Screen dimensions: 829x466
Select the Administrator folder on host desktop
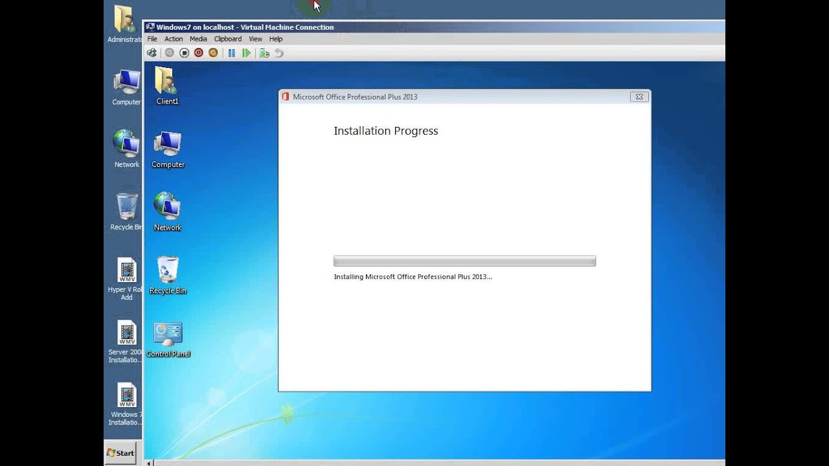[125, 25]
